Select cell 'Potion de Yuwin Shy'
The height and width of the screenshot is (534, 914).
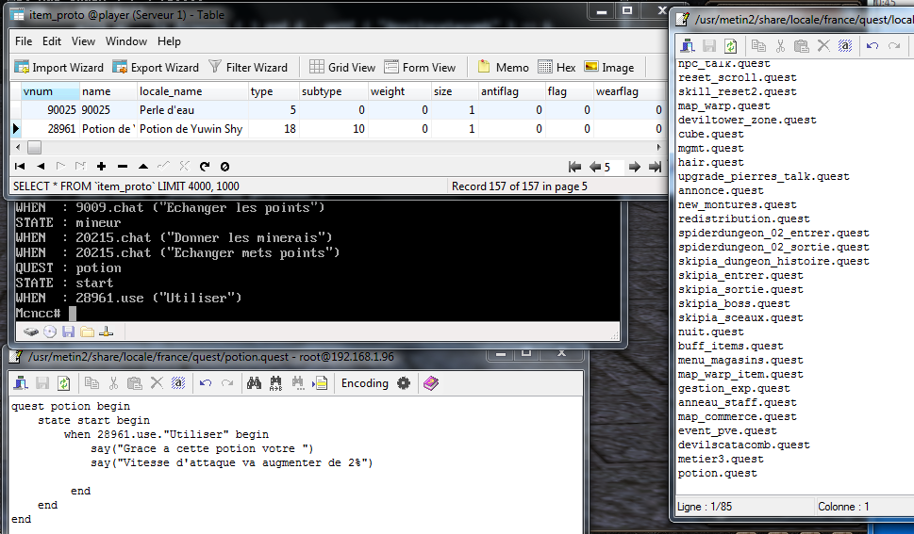coord(192,129)
